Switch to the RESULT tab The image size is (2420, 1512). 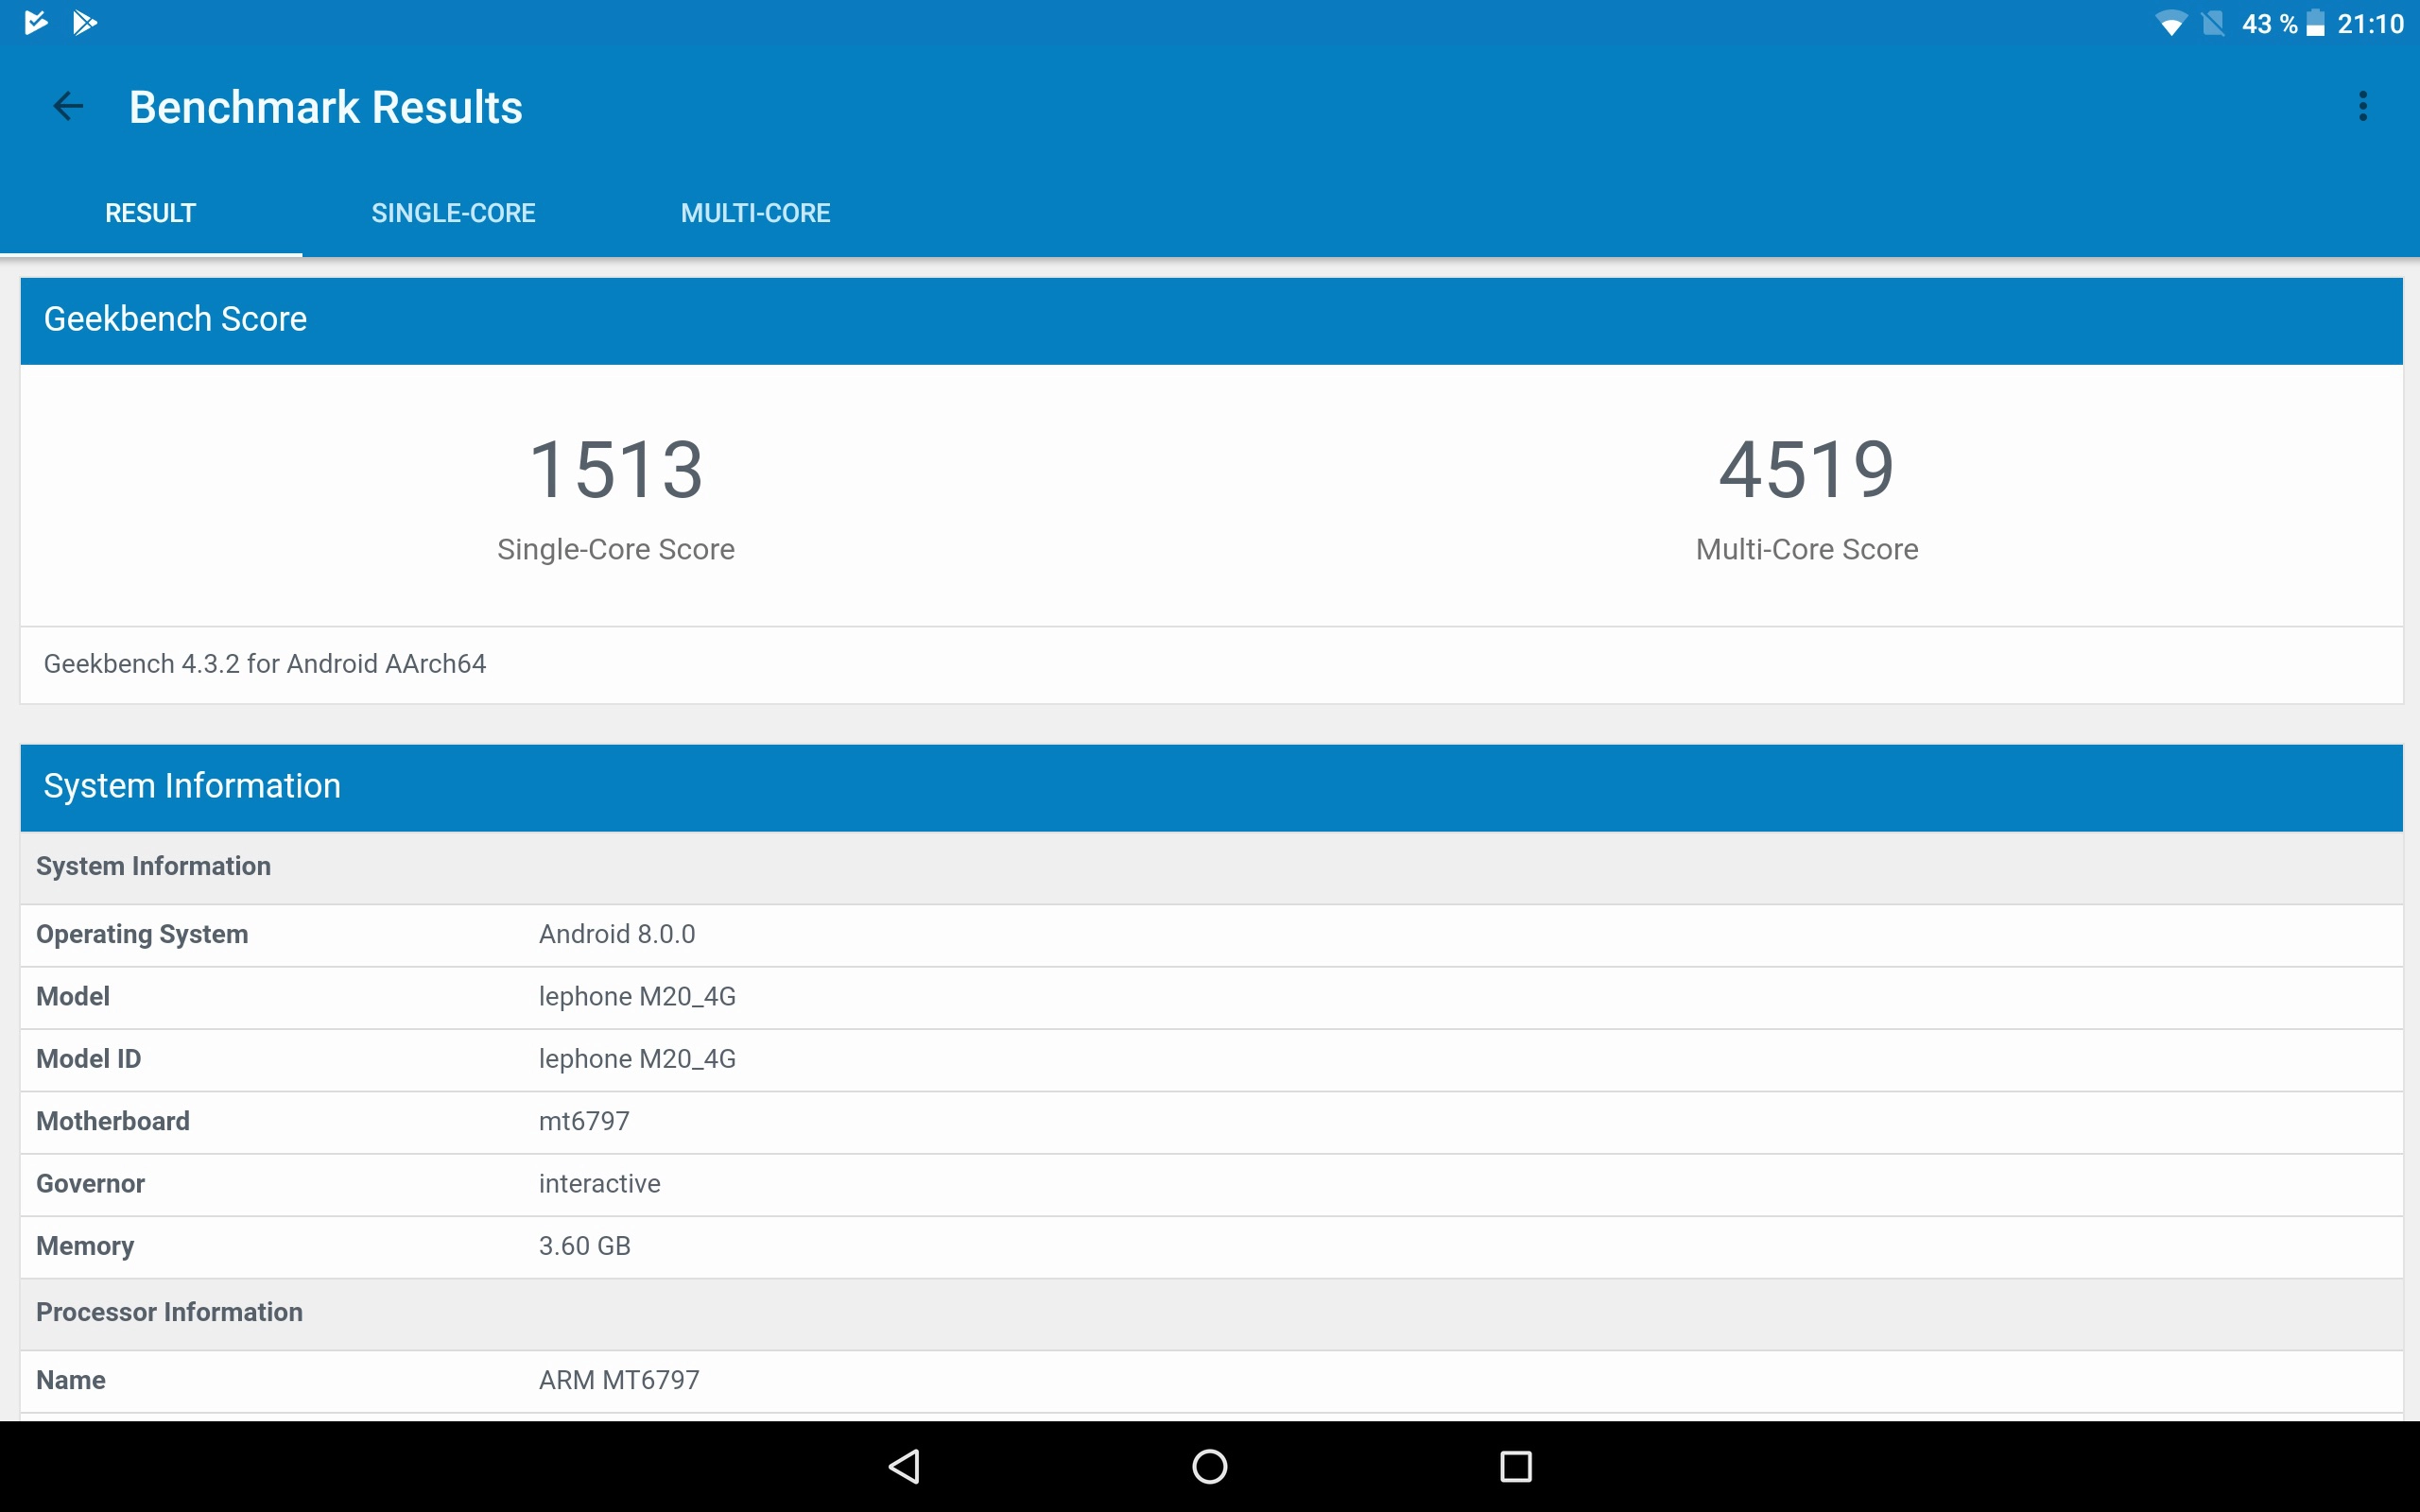pyautogui.click(x=151, y=213)
